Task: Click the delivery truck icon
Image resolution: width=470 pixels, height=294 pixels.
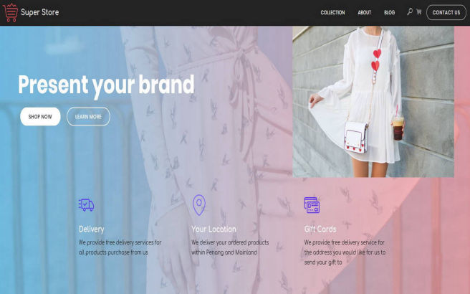Action: (x=86, y=205)
